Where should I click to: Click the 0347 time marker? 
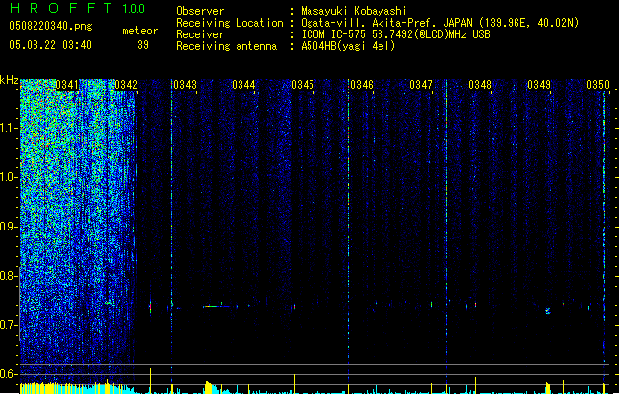[421, 85]
